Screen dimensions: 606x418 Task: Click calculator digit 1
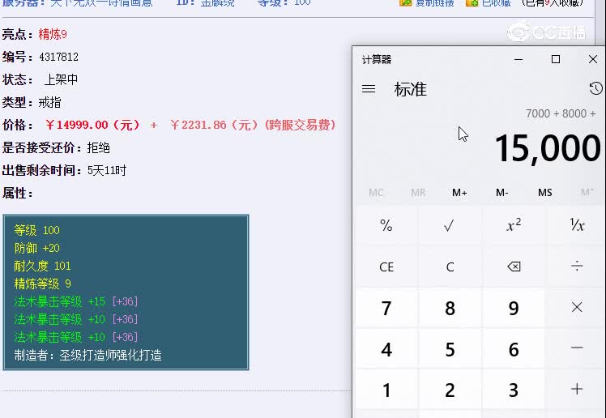[x=386, y=390]
